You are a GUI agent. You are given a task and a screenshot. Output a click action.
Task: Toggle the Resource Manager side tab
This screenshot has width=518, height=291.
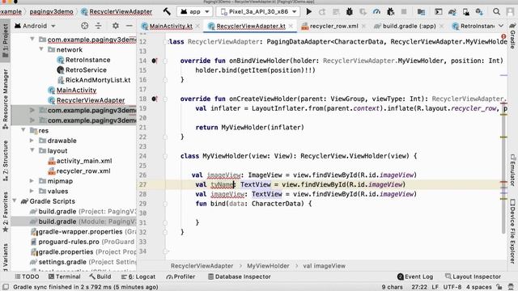tap(6, 99)
